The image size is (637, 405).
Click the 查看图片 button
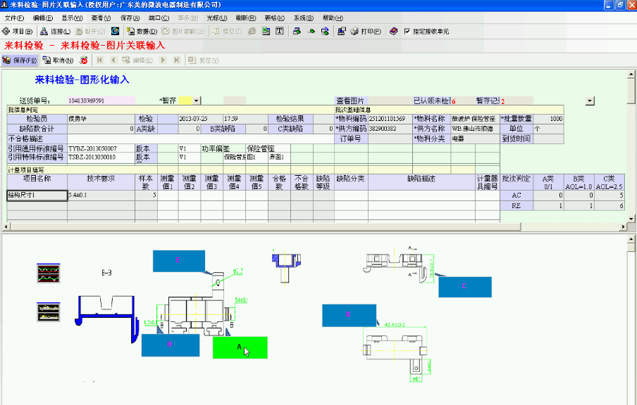pyautogui.click(x=350, y=101)
